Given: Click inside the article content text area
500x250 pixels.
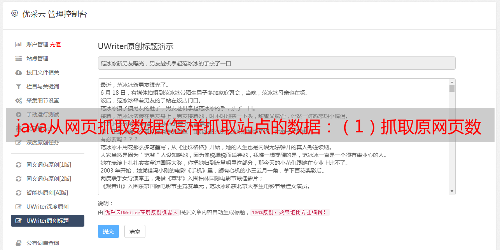Looking at the screenshot, I should [273, 137].
